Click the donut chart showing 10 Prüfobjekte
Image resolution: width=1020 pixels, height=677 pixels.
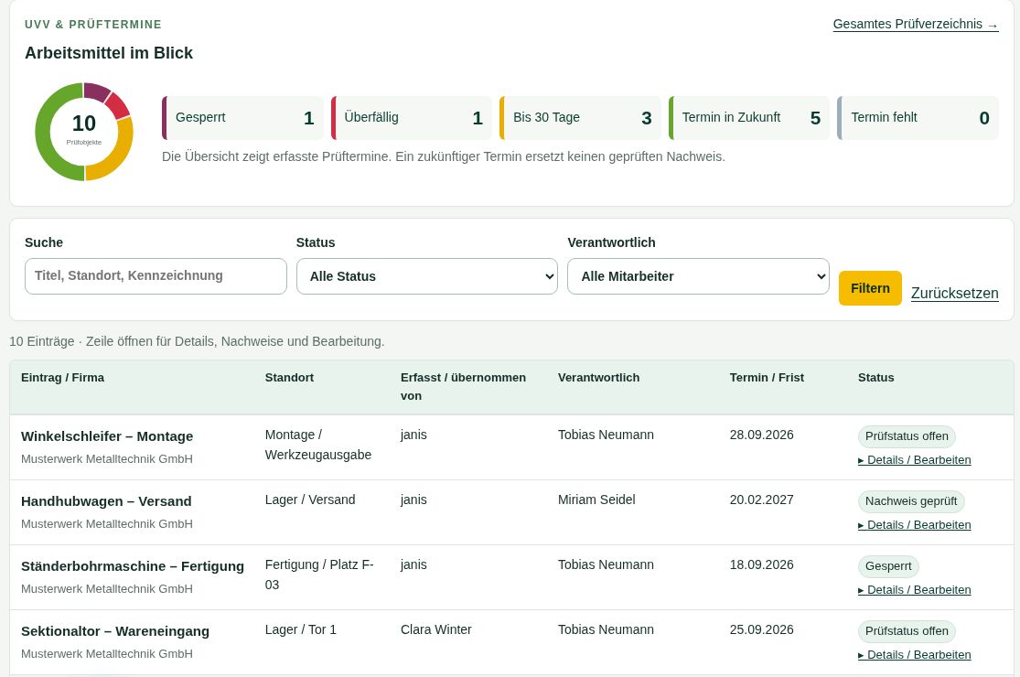[x=84, y=132]
